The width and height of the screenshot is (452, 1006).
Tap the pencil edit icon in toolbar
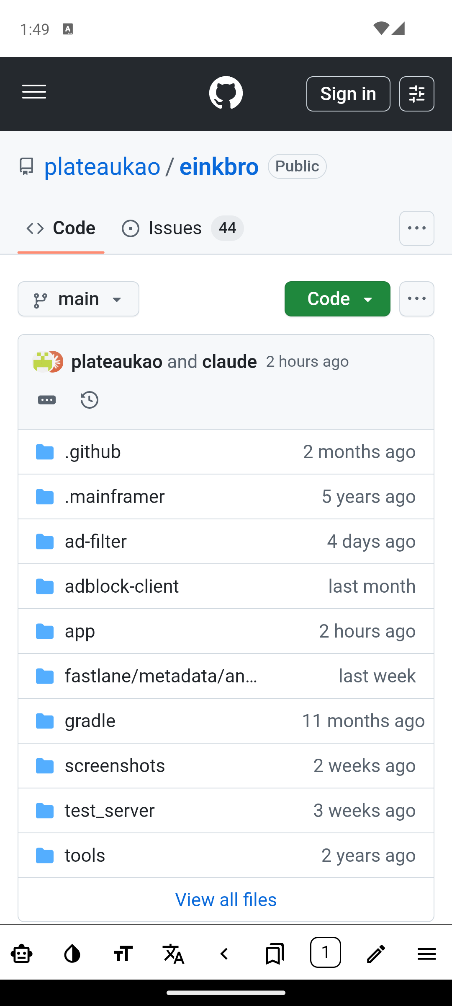(x=376, y=954)
